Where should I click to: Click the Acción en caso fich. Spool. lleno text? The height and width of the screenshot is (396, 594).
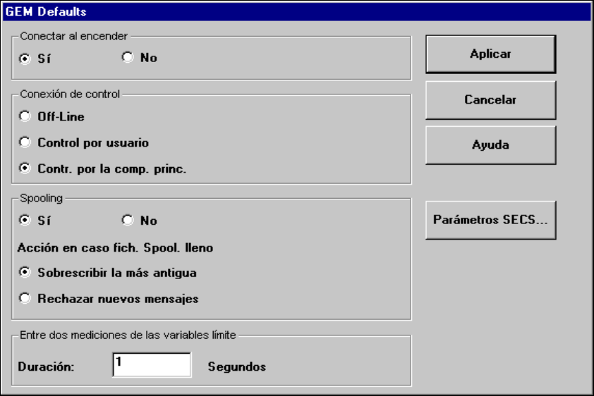(x=115, y=248)
